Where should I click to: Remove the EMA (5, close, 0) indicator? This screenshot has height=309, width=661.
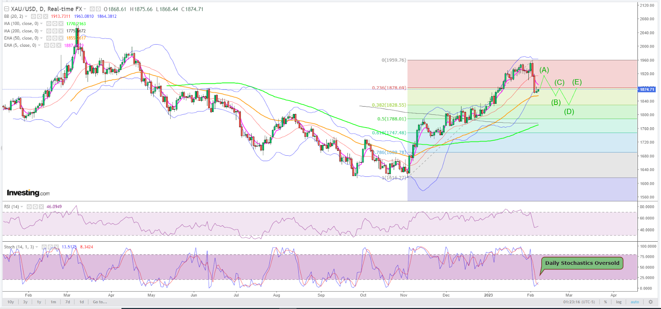click(59, 45)
